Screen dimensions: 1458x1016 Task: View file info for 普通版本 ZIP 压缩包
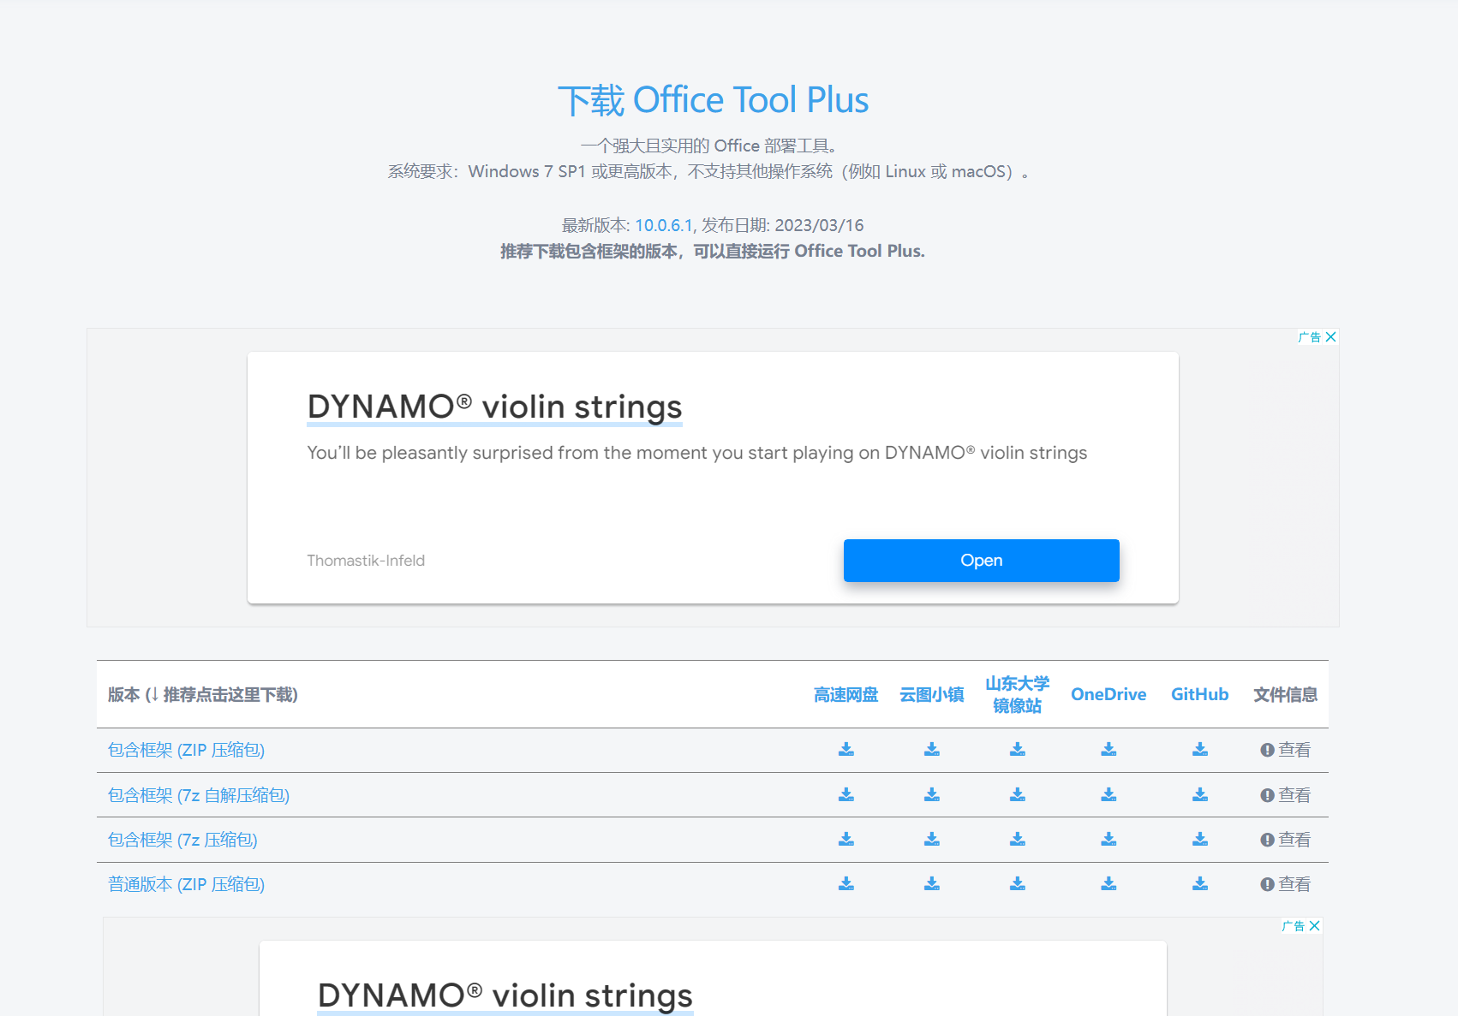(x=1285, y=884)
